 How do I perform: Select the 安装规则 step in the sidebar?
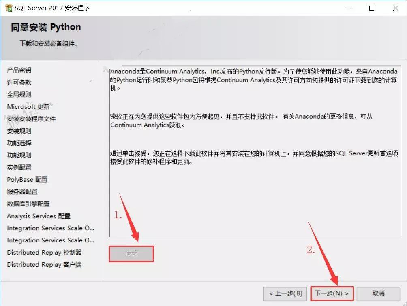(19, 131)
